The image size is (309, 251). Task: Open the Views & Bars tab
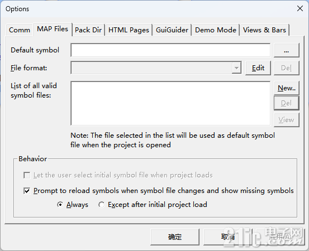pyautogui.click(x=264, y=30)
